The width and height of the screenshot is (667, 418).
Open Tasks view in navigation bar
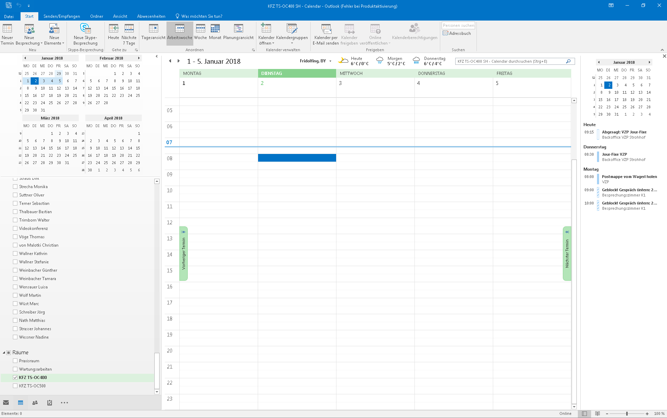[x=49, y=403]
